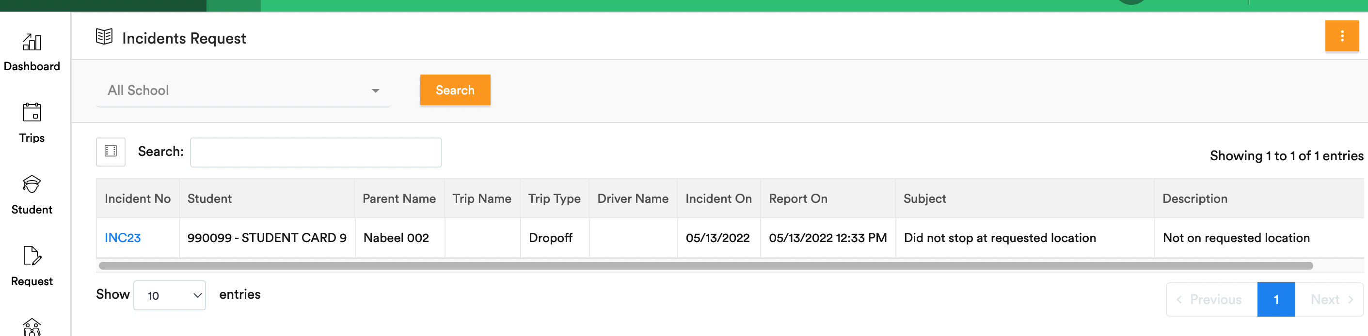Select page 1 in pagination

coord(1275,299)
